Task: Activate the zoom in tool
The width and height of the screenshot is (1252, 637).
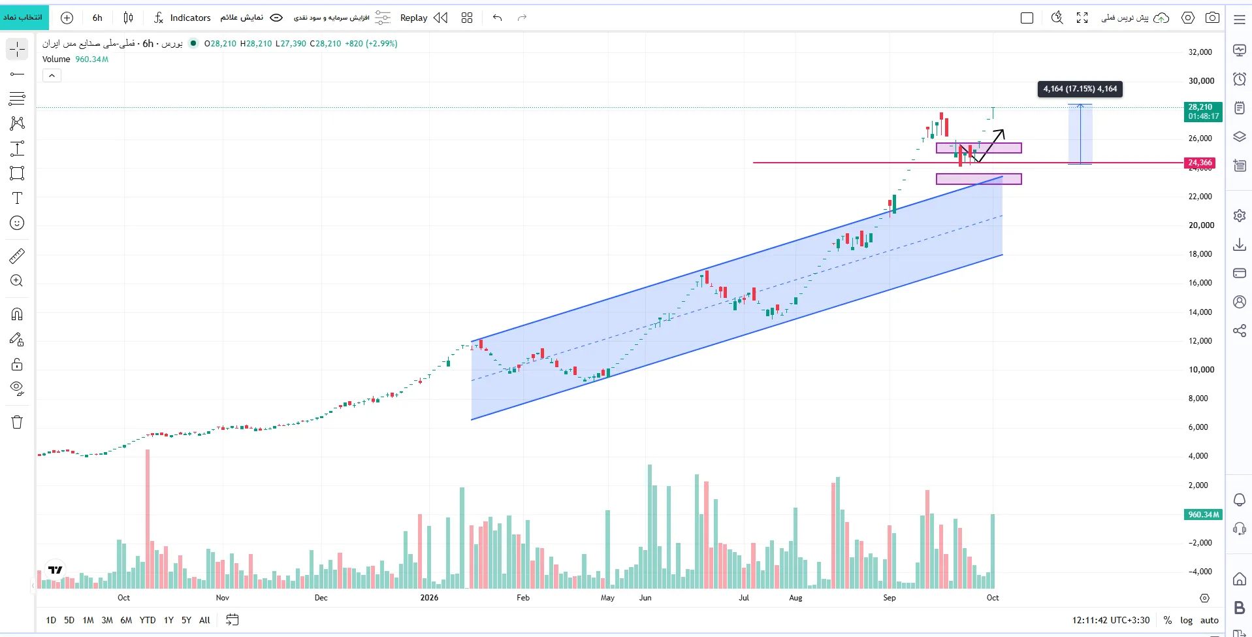Action: 17,280
